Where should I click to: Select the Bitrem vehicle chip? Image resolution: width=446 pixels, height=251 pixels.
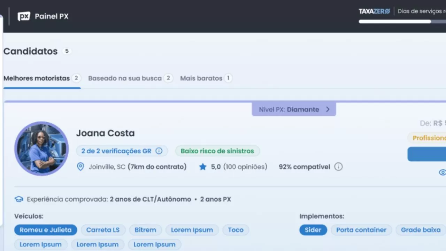point(145,230)
